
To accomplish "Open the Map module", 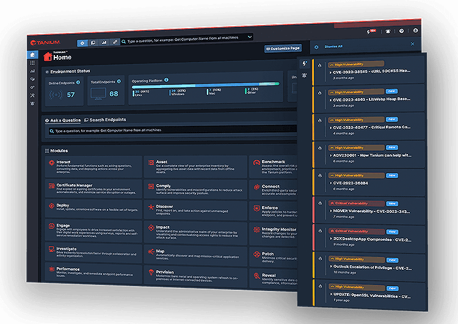I will click(195, 256).
